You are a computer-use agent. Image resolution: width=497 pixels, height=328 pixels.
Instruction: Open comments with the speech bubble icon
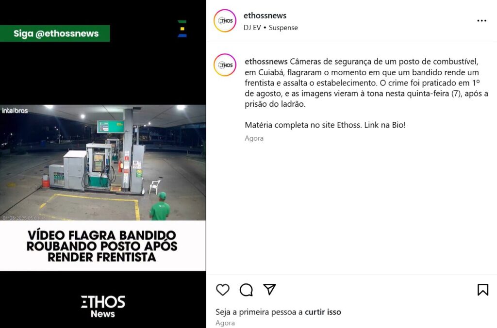point(246,290)
